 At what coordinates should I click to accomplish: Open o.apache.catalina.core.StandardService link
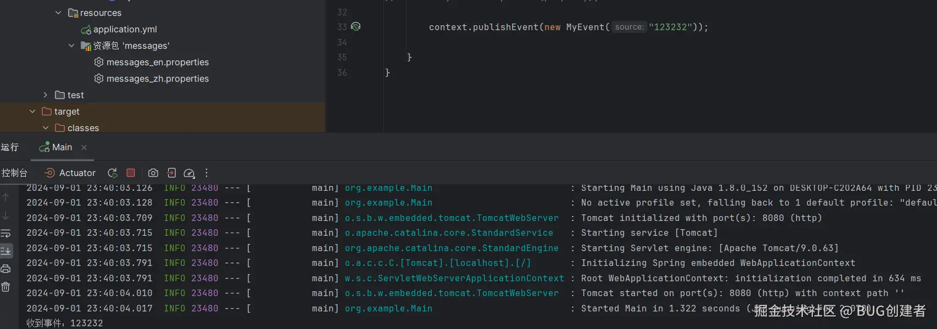pos(449,233)
